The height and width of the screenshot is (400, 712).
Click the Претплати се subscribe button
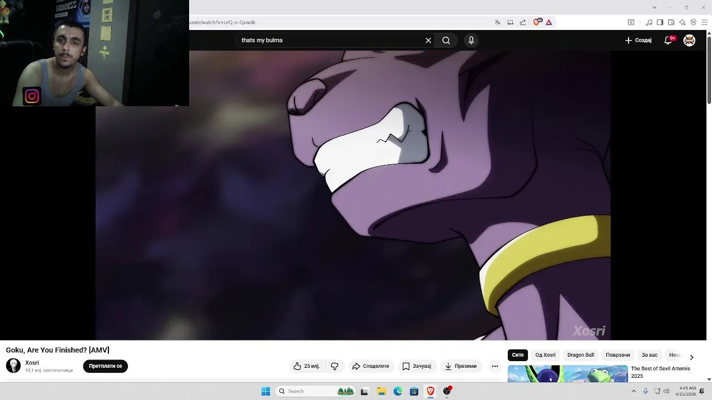[105, 366]
